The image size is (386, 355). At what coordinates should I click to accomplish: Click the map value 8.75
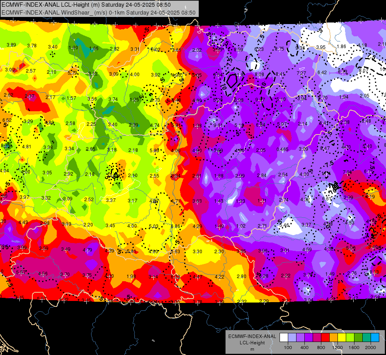[x=280, y=49]
